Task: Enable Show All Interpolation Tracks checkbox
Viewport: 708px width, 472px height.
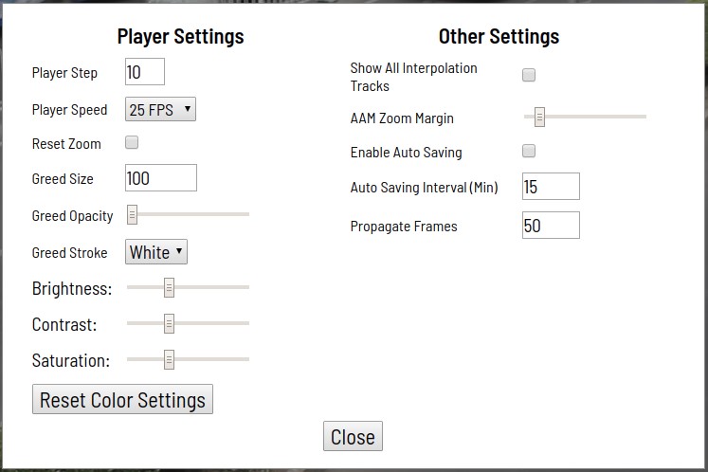Action: [x=529, y=75]
